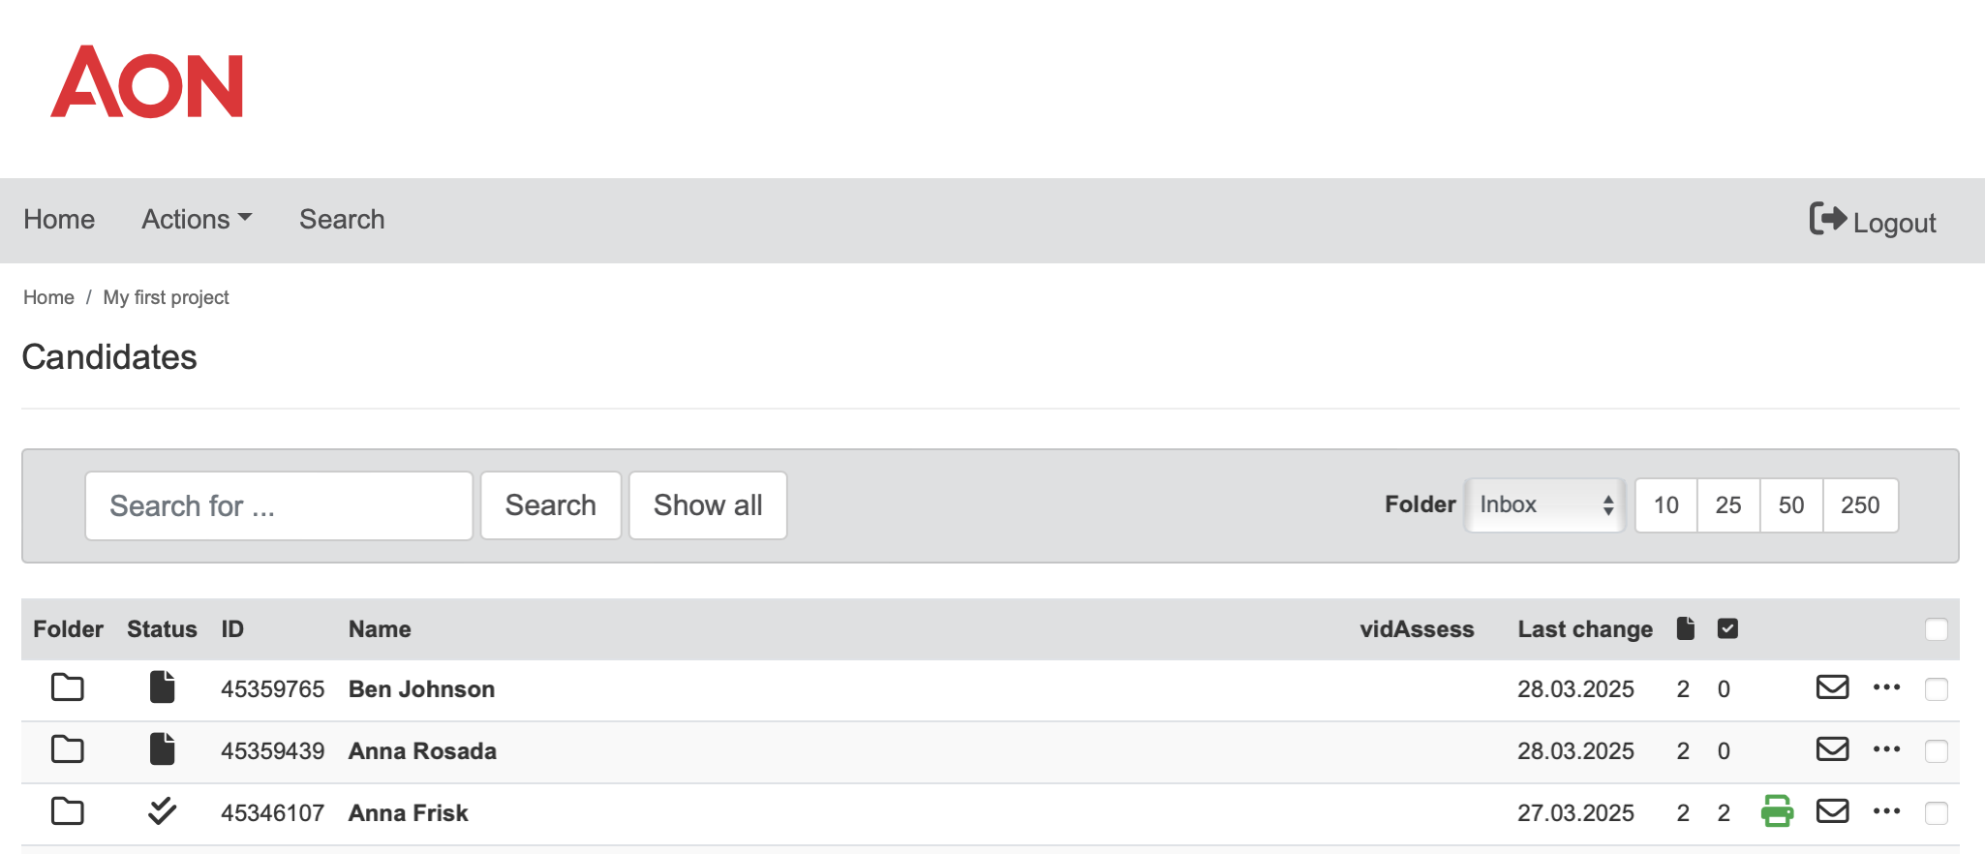This screenshot has height=854, width=1985.
Task: Open the three-dots menu for Ben Johnson
Action: tap(1886, 687)
